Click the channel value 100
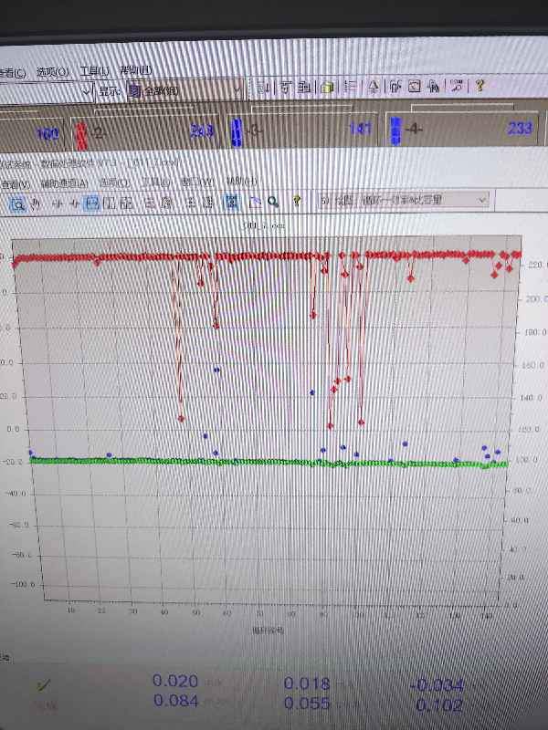This screenshot has width=548, height=730. tap(47, 134)
